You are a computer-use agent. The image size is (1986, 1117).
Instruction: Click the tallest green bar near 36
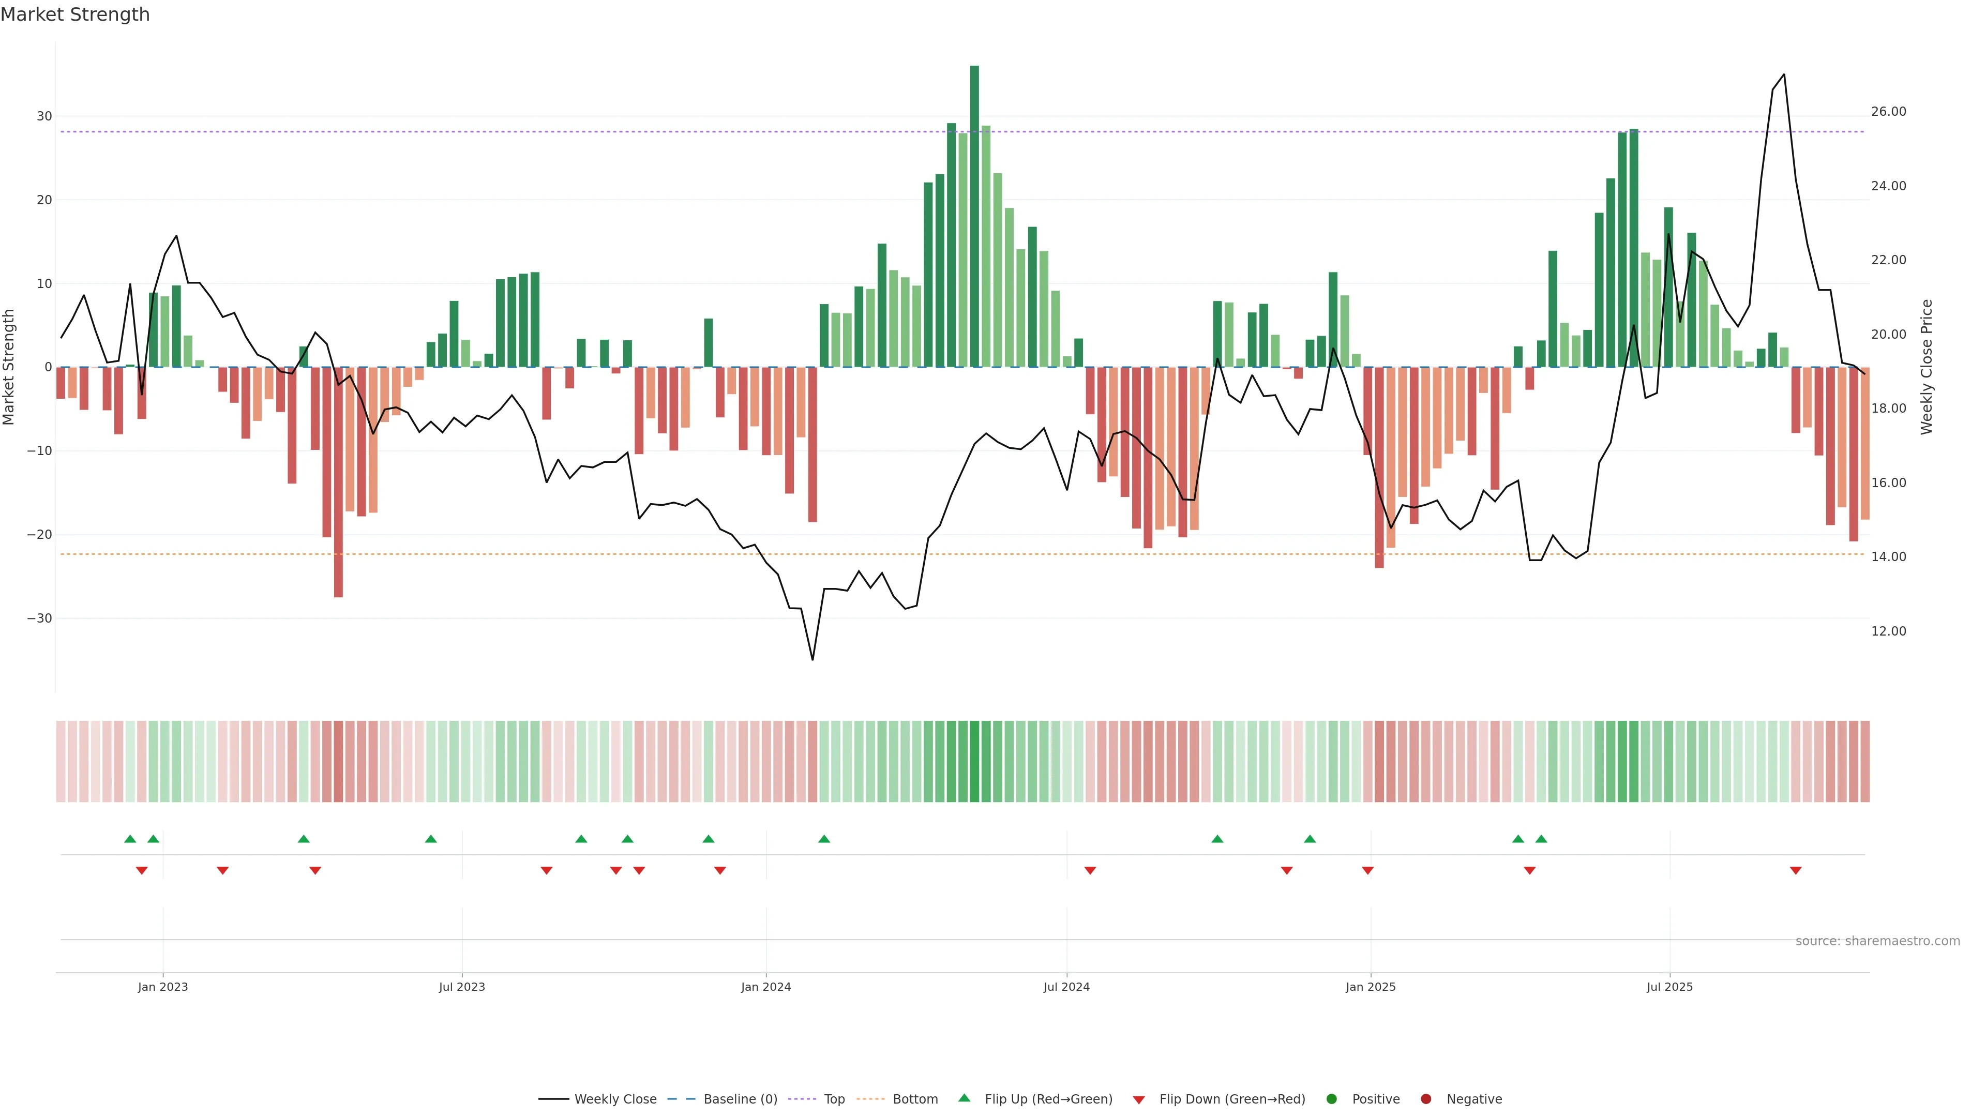click(x=974, y=216)
